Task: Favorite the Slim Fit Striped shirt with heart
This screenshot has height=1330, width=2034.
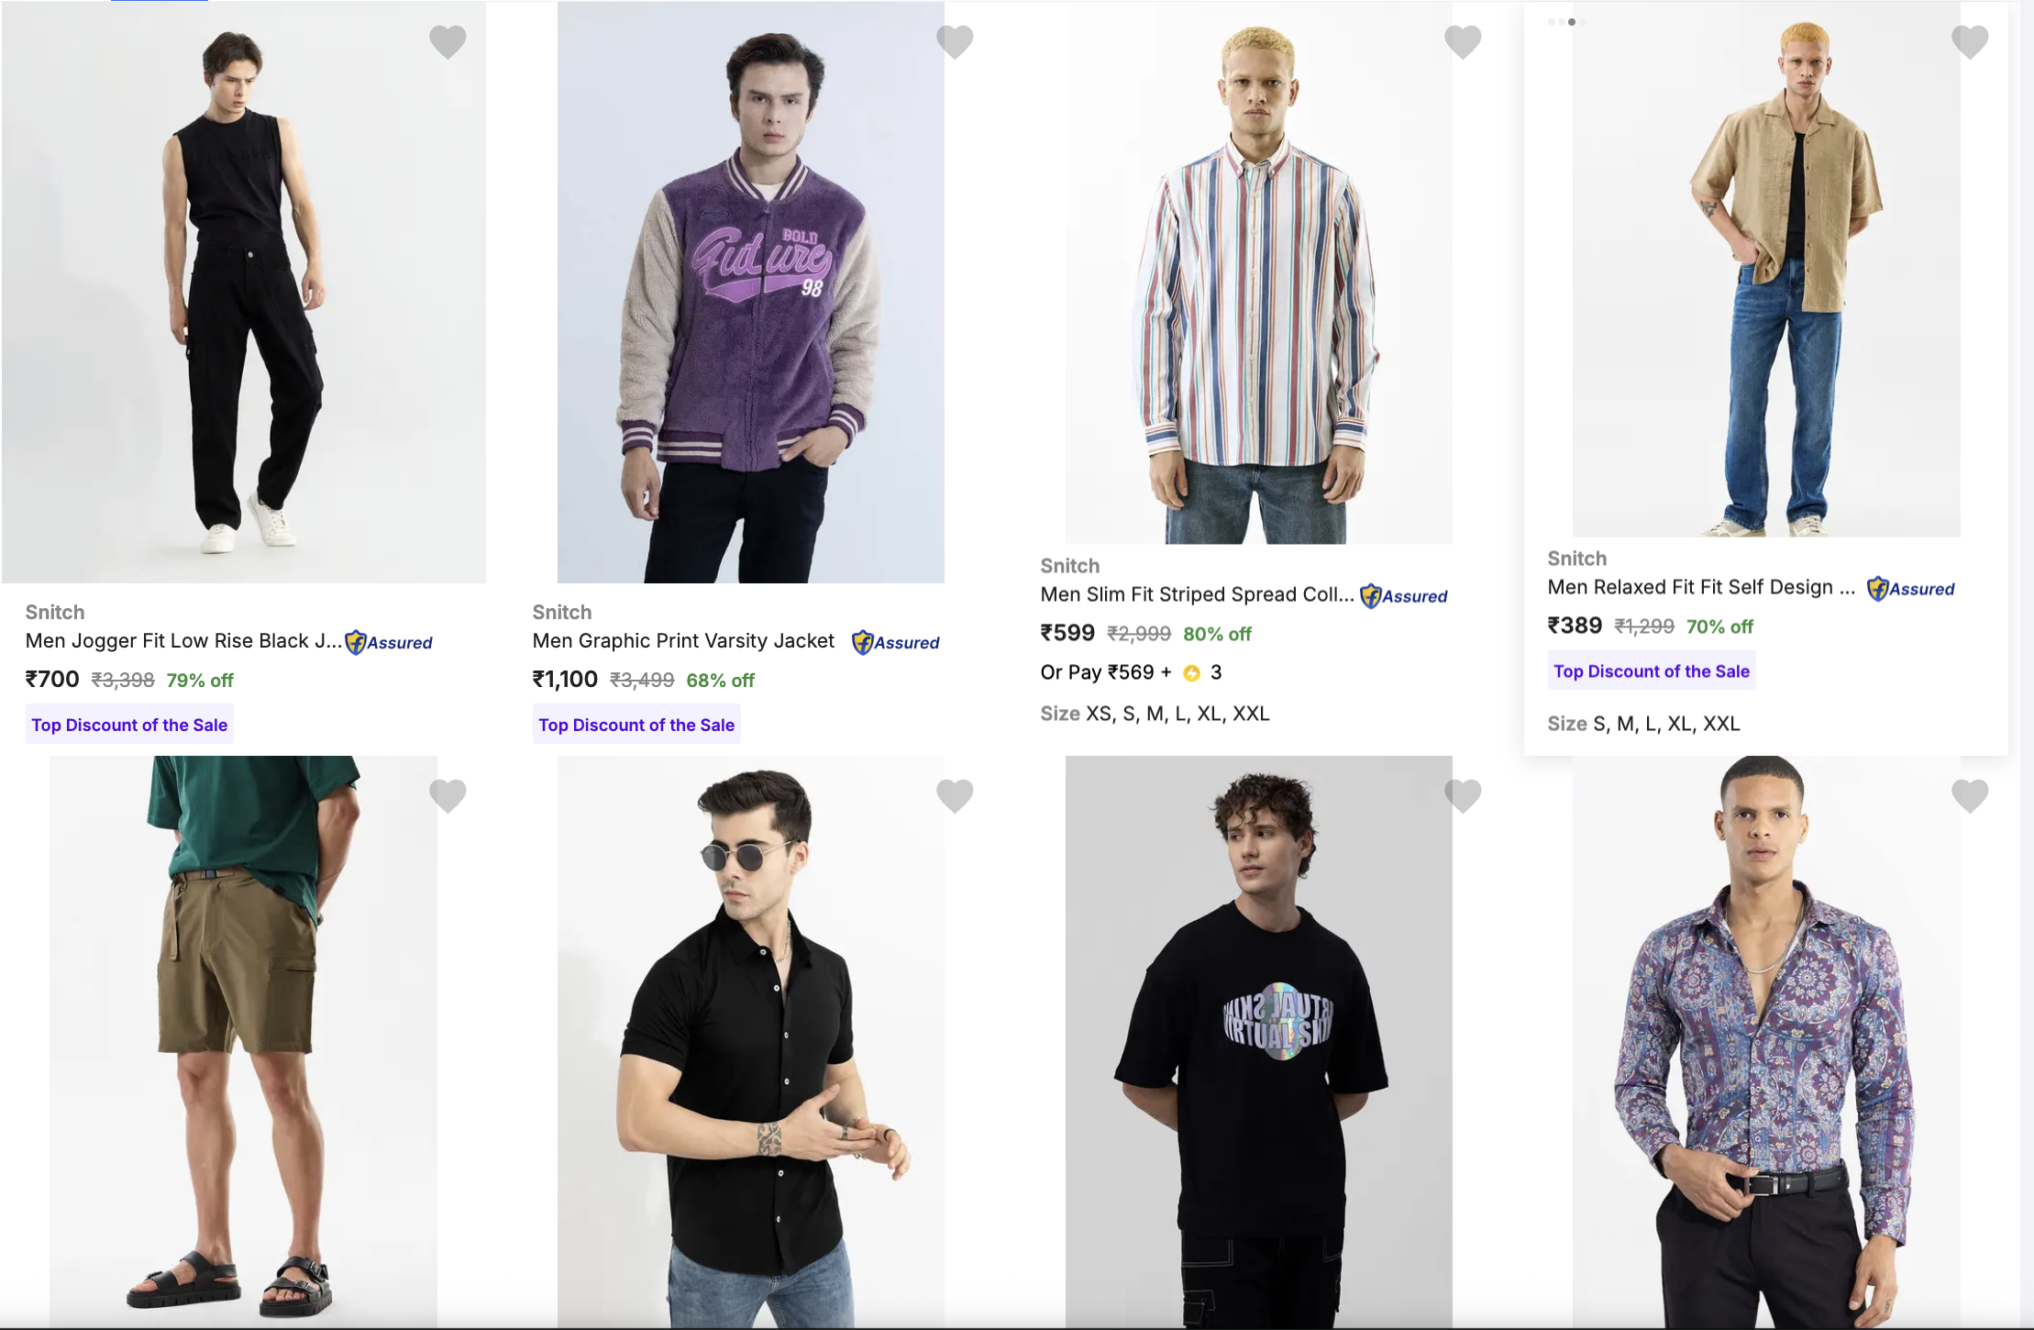Action: tap(1463, 41)
